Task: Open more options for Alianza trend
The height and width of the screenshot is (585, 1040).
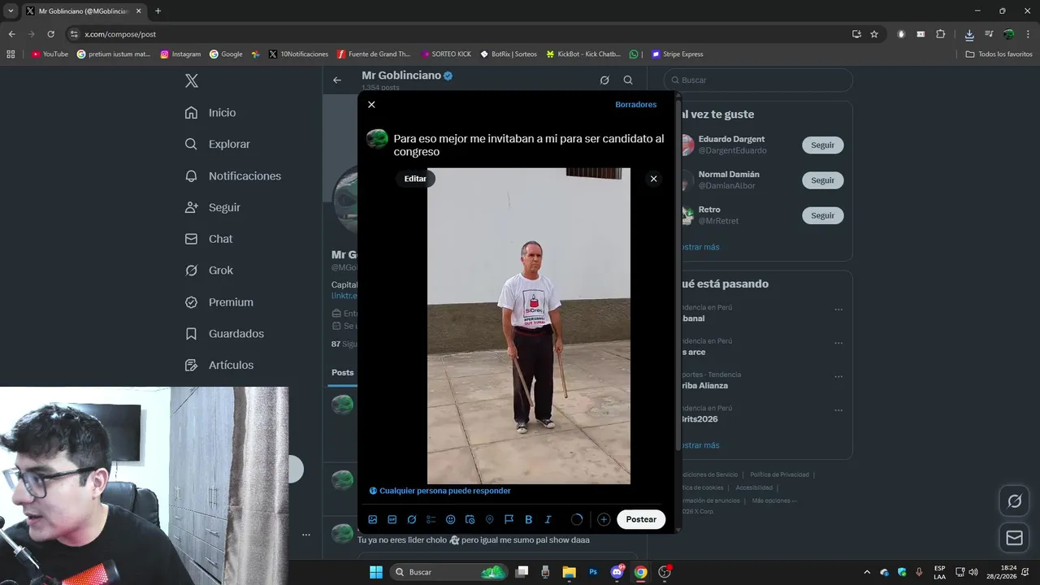Action: coord(838,377)
